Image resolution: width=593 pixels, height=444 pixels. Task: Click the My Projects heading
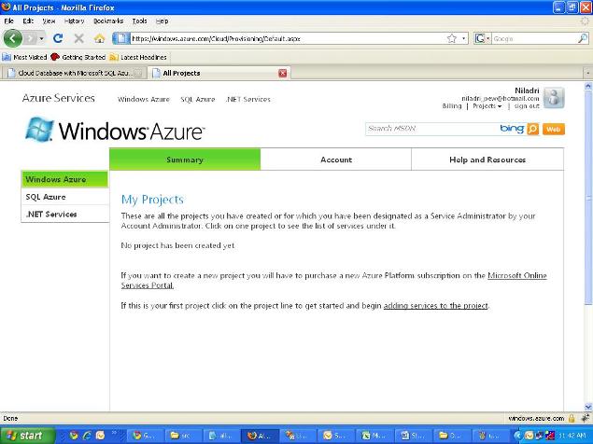point(152,200)
